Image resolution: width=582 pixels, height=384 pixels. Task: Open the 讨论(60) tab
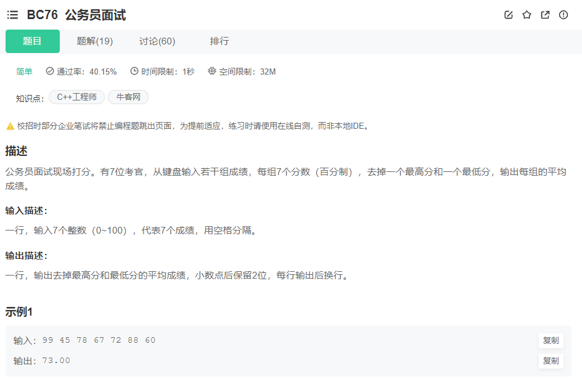click(x=157, y=41)
